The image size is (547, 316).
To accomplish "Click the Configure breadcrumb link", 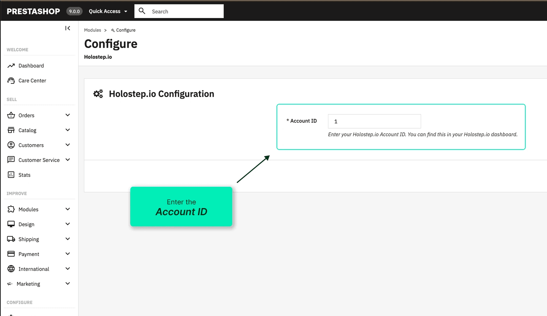I will point(126,30).
